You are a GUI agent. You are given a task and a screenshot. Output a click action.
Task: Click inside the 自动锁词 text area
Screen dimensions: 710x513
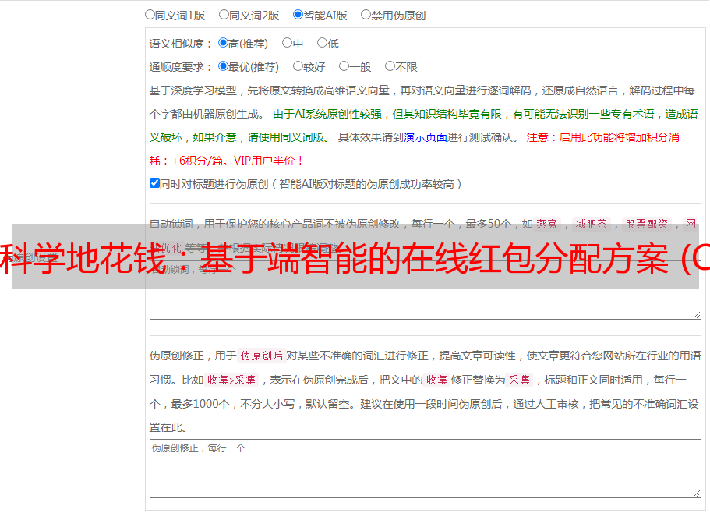(x=426, y=290)
